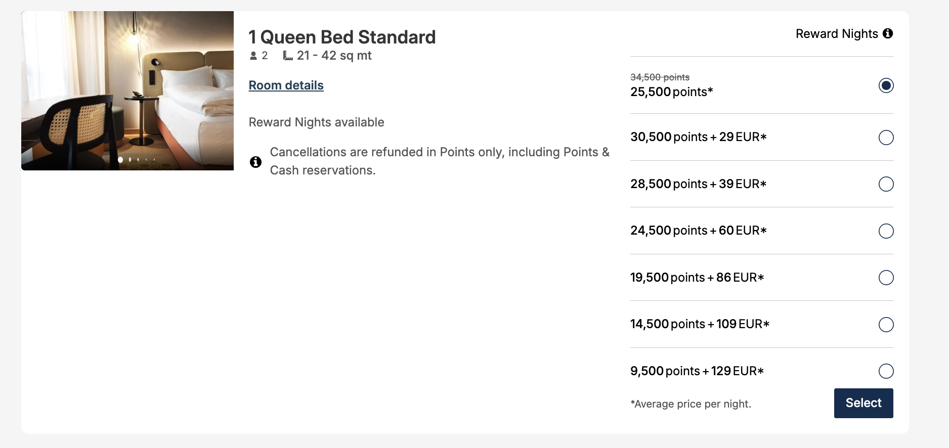Select the 25,500 points reward option
949x448 pixels.
(x=886, y=86)
